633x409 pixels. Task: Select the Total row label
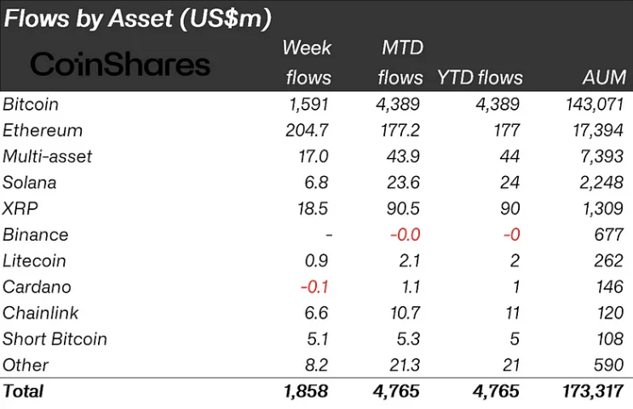pyautogui.click(x=23, y=391)
